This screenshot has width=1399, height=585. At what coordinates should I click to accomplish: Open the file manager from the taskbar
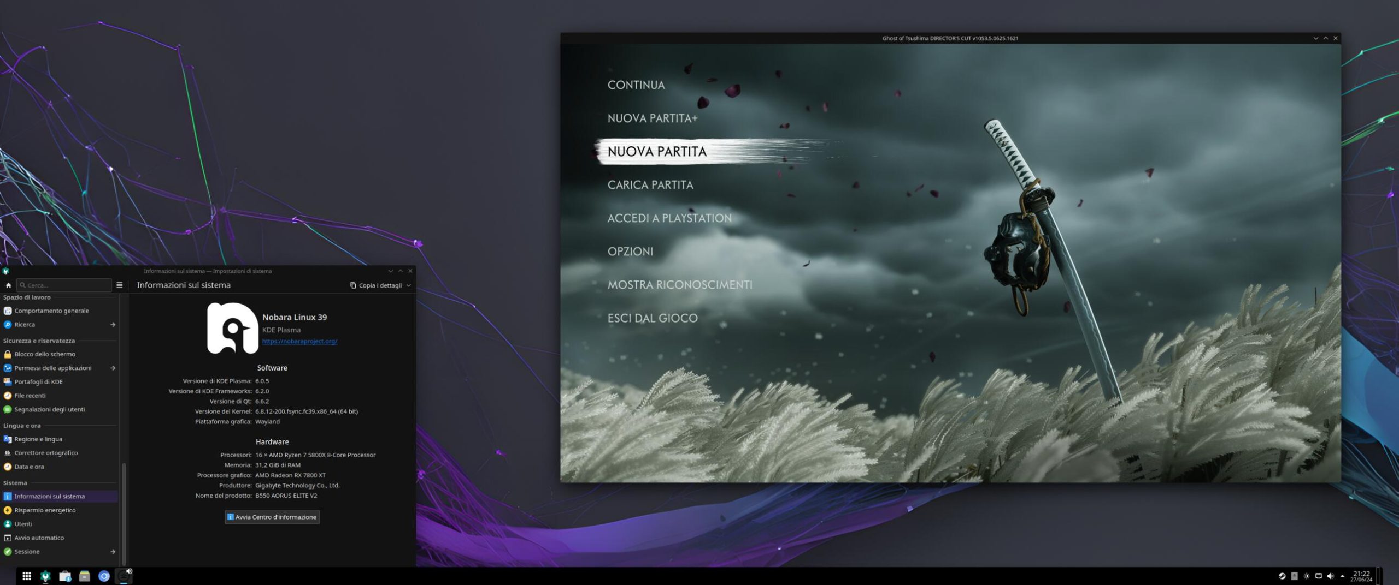point(85,576)
